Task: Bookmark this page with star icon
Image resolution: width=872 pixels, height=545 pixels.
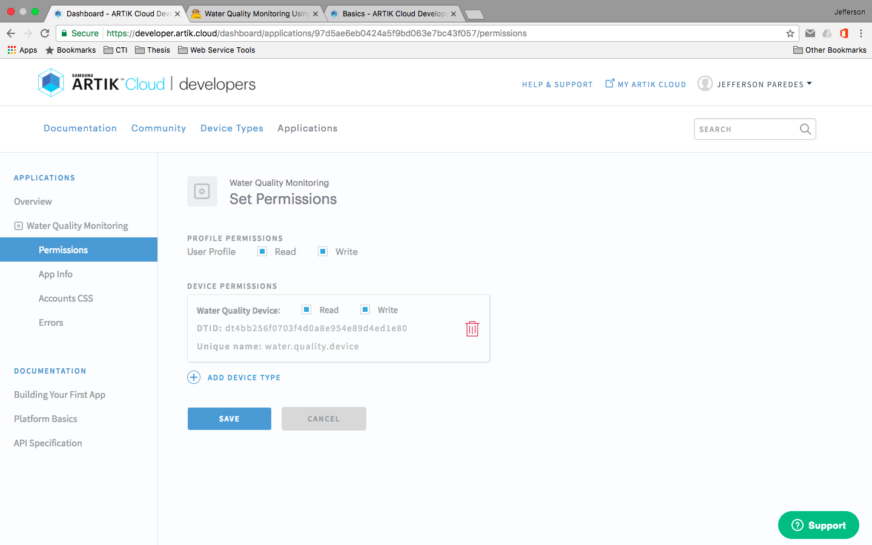Action: [790, 33]
